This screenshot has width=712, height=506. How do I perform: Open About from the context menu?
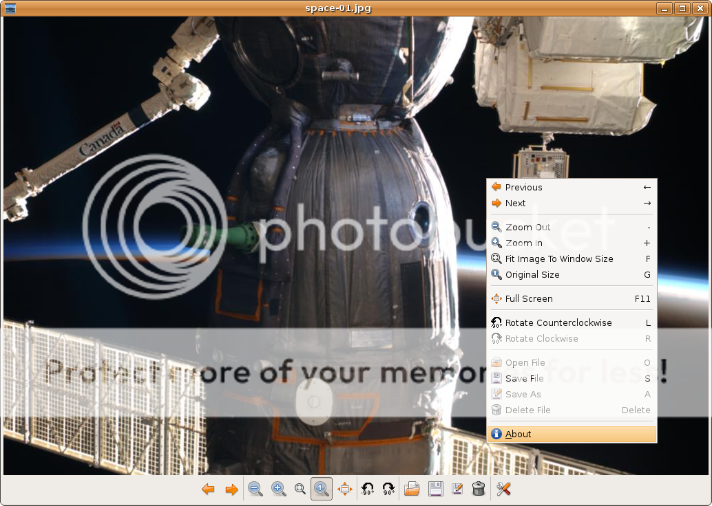572,434
